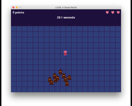The image size is (132, 106).
Task: Click the leftmost brown enemy creature
Action: point(50,79)
